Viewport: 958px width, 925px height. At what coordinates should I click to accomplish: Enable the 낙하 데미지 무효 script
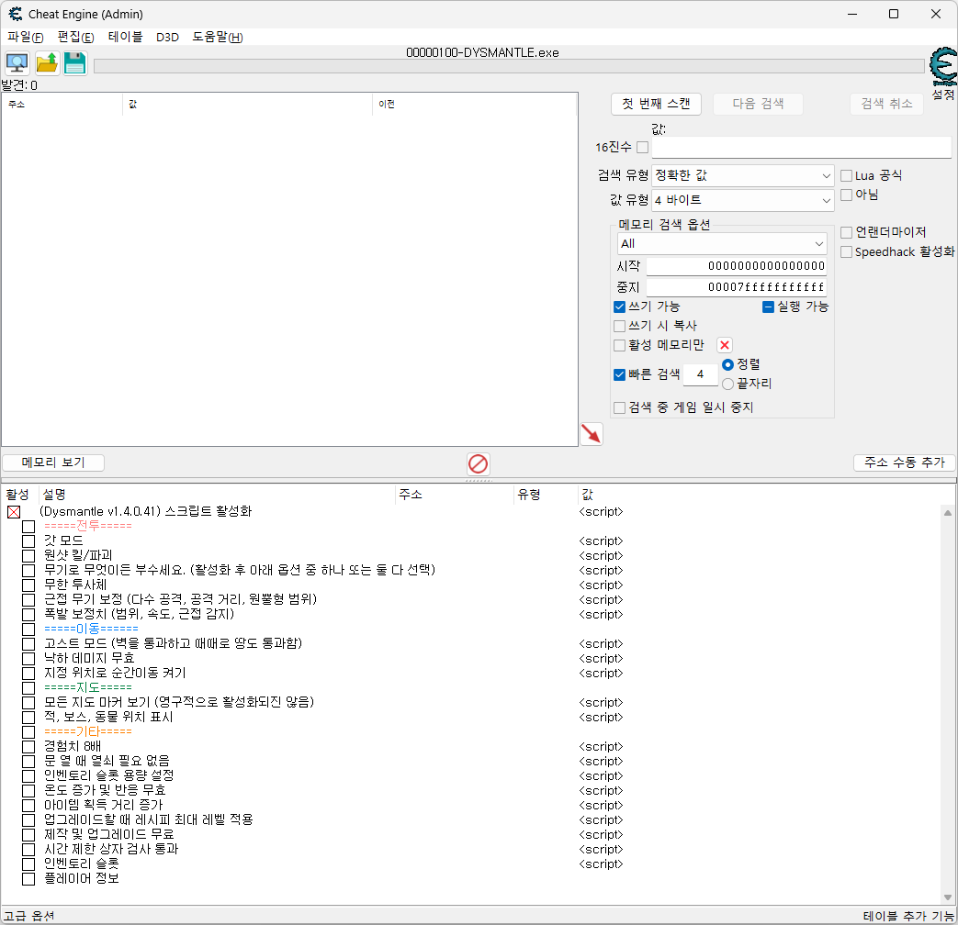pyautogui.click(x=28, y=658)
